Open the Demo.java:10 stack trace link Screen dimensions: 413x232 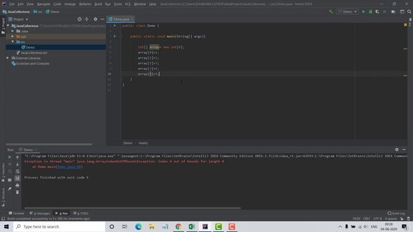click(x=69, y=167)
